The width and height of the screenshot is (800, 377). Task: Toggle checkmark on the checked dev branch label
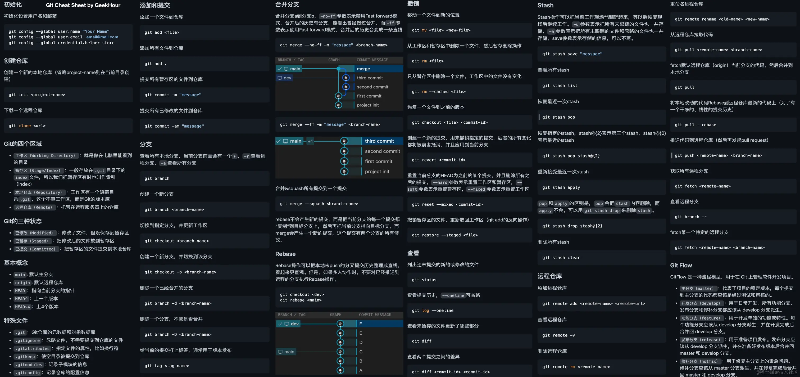(280, 324)
